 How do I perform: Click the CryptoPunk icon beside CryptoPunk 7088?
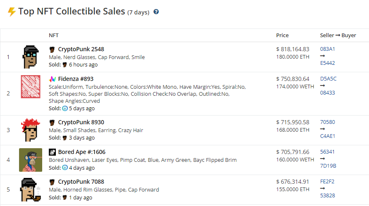point(52,182)
